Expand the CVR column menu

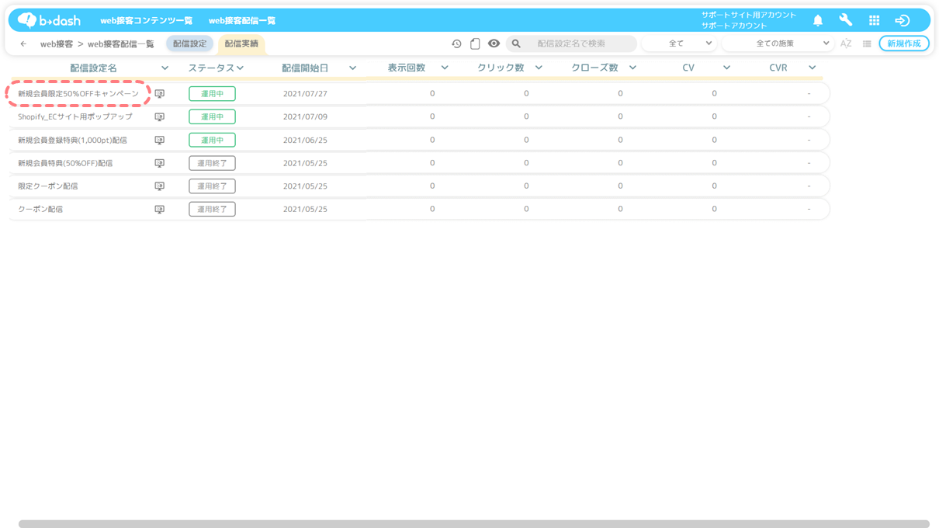[812, 68]
